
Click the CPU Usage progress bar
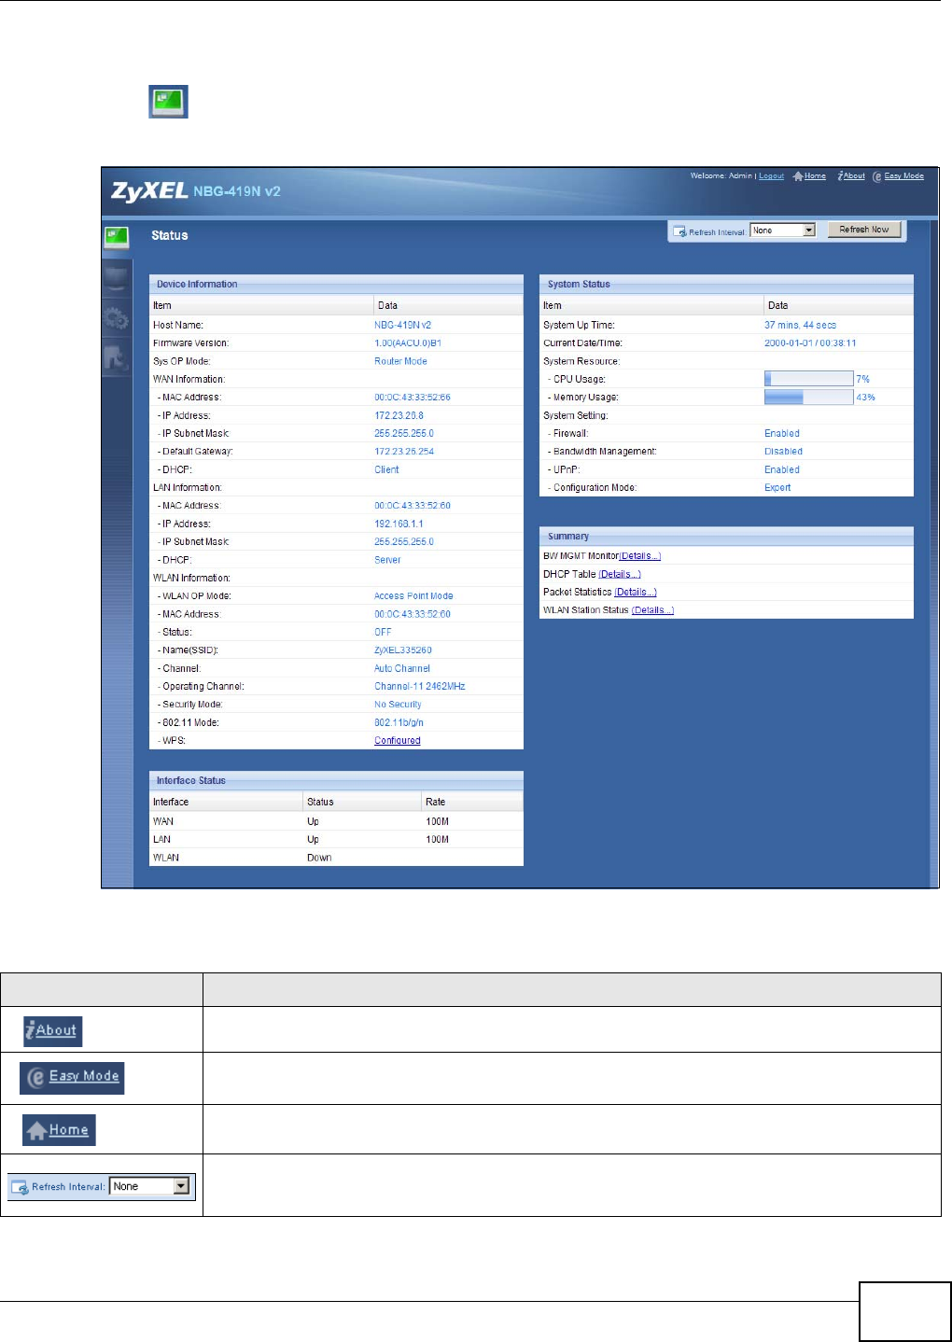[x=808, y=379]
